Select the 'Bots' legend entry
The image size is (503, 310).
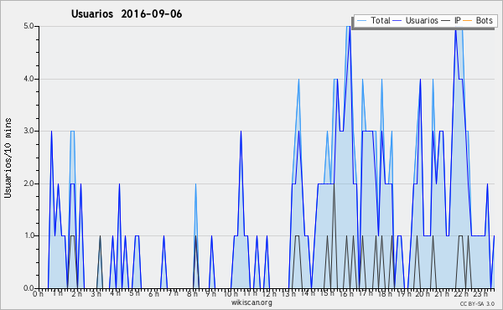coord(484,20)
